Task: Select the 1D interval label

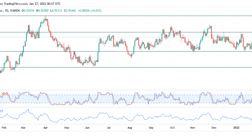Action: (x=7, y=11)
